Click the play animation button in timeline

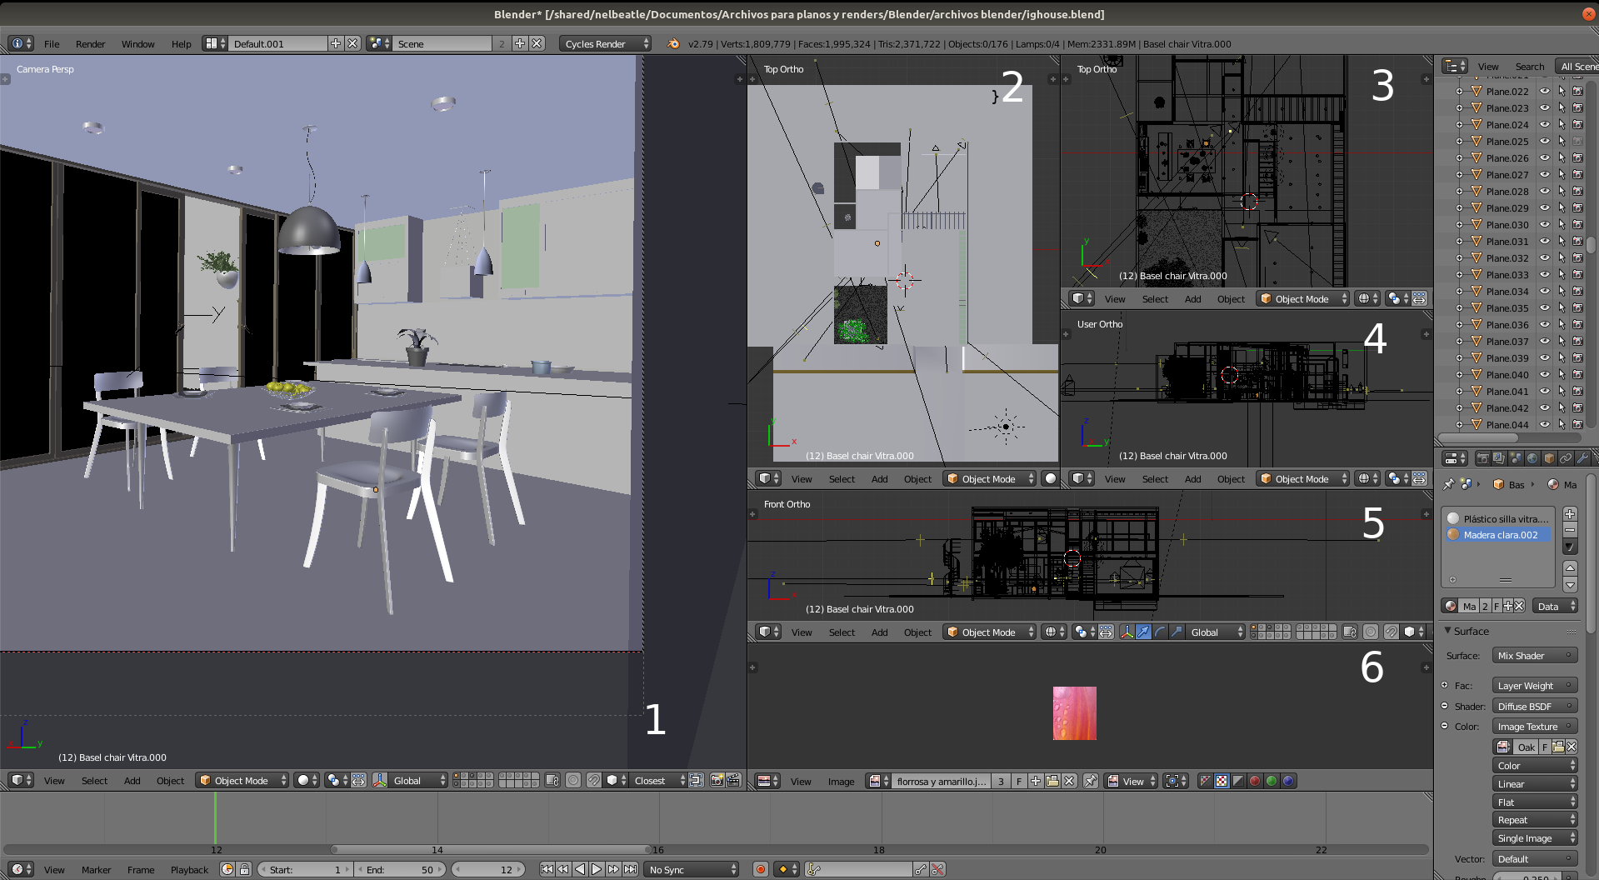click(597, 869)
